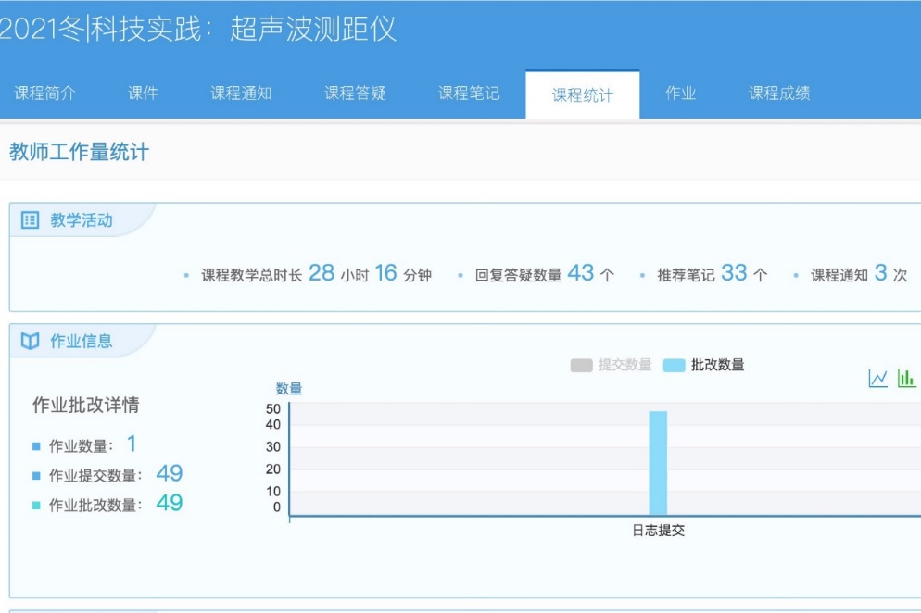Click the 教学活动 list icon
This screenshot has height=613, width=921.
coord(30,220)
